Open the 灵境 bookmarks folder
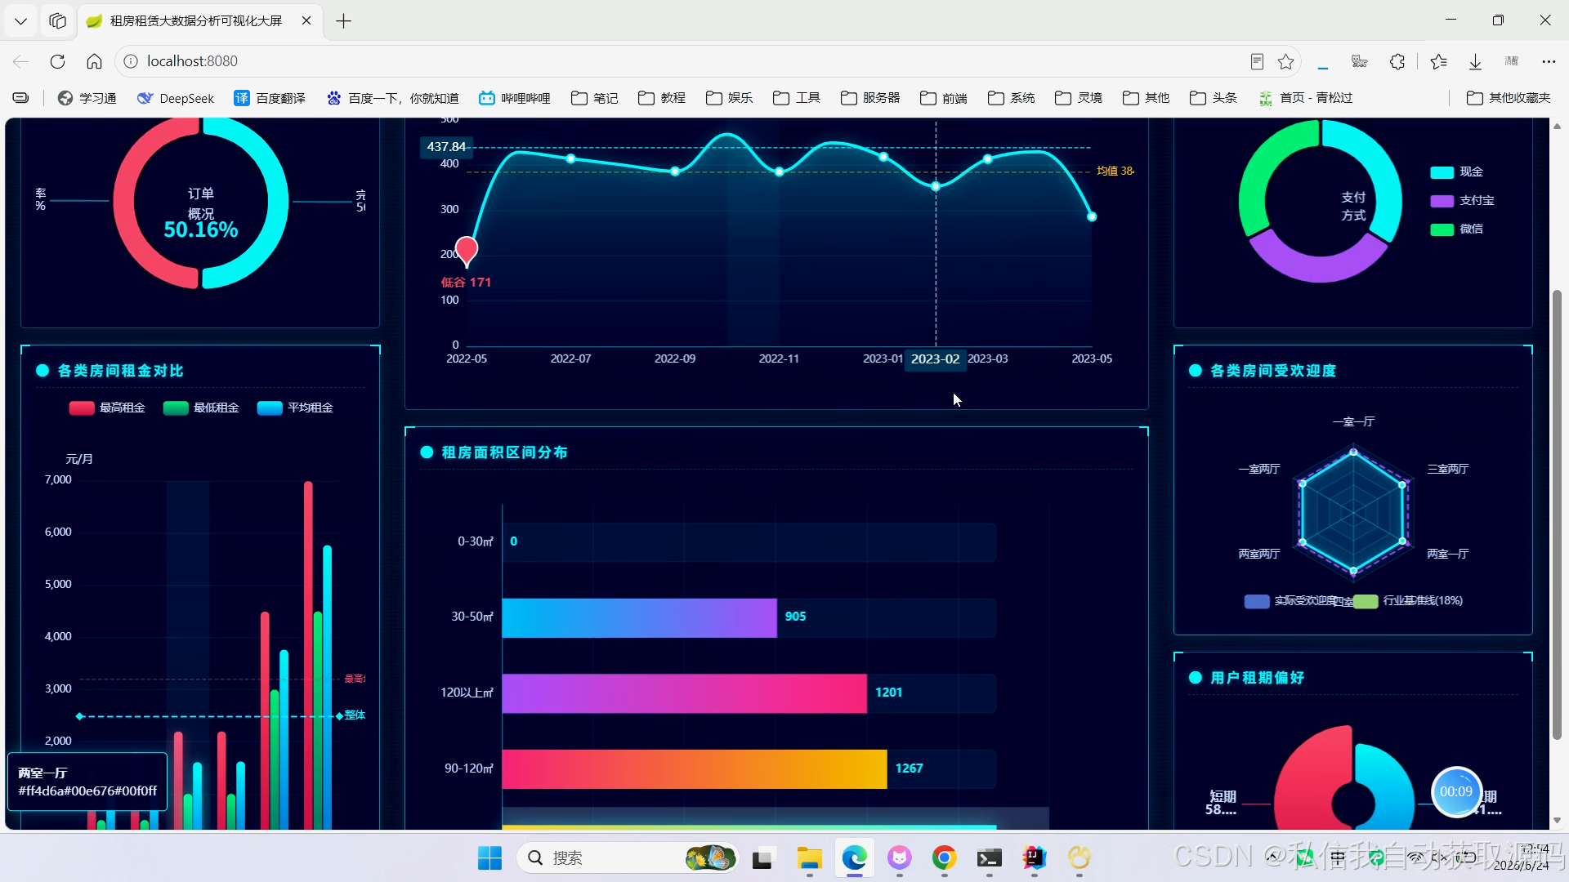 1079,98
